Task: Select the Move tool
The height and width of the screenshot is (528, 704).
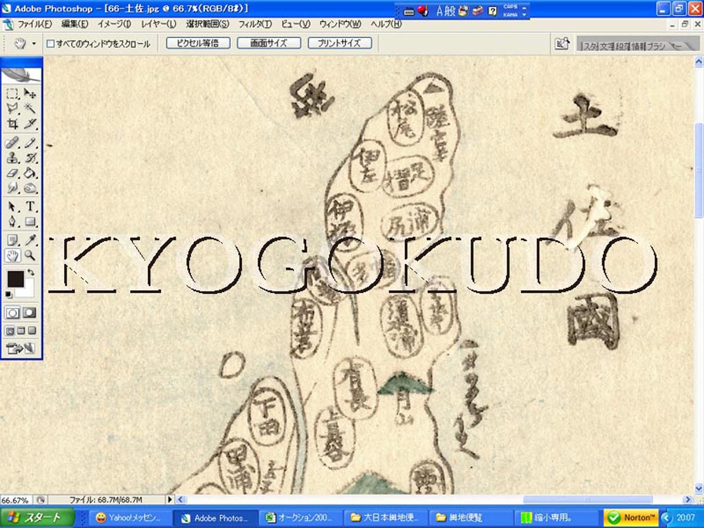Action: [30, 93]
